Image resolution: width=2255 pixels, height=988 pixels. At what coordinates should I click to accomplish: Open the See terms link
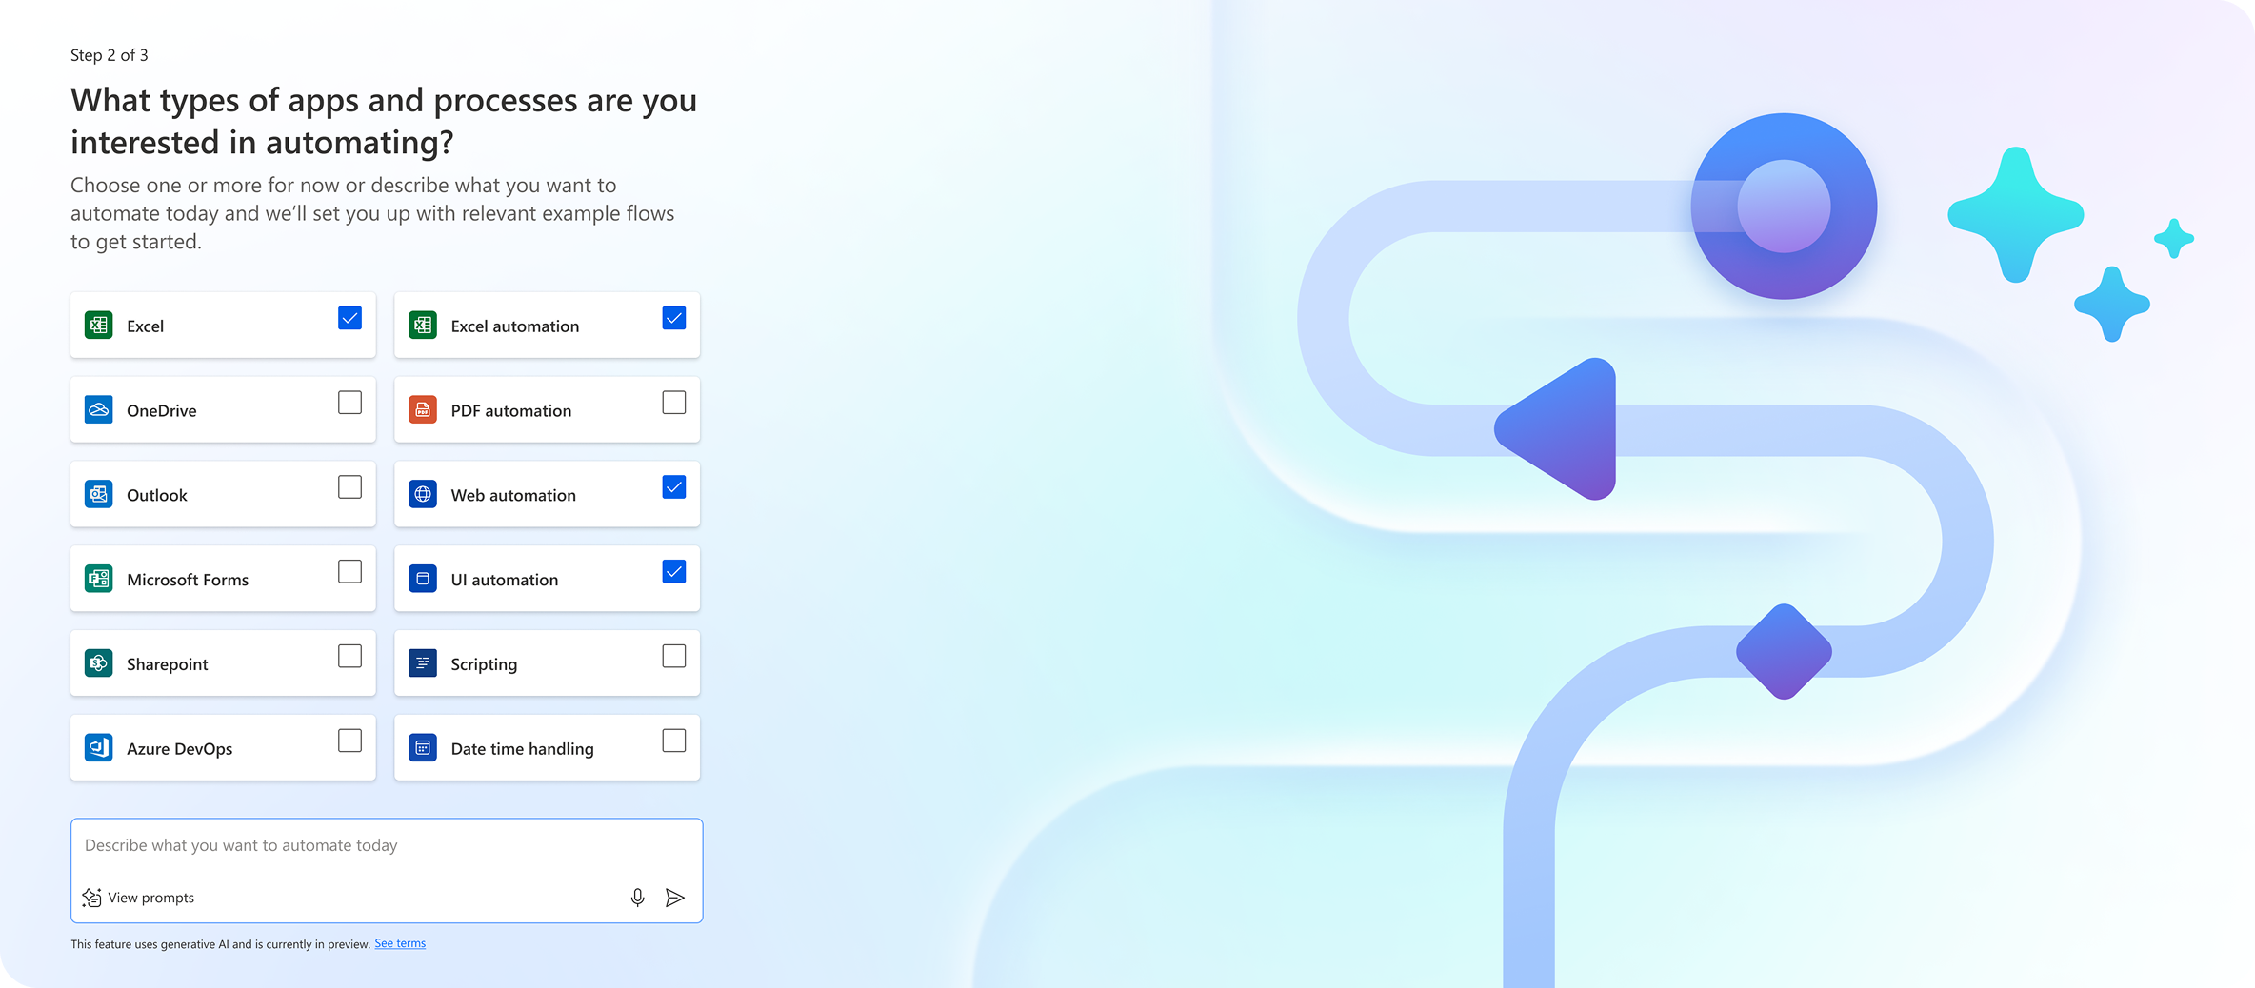(399, 942)
